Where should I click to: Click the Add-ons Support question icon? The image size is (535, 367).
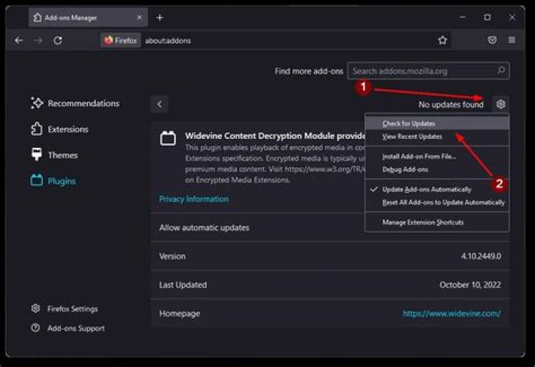click(x=36, y=328)
